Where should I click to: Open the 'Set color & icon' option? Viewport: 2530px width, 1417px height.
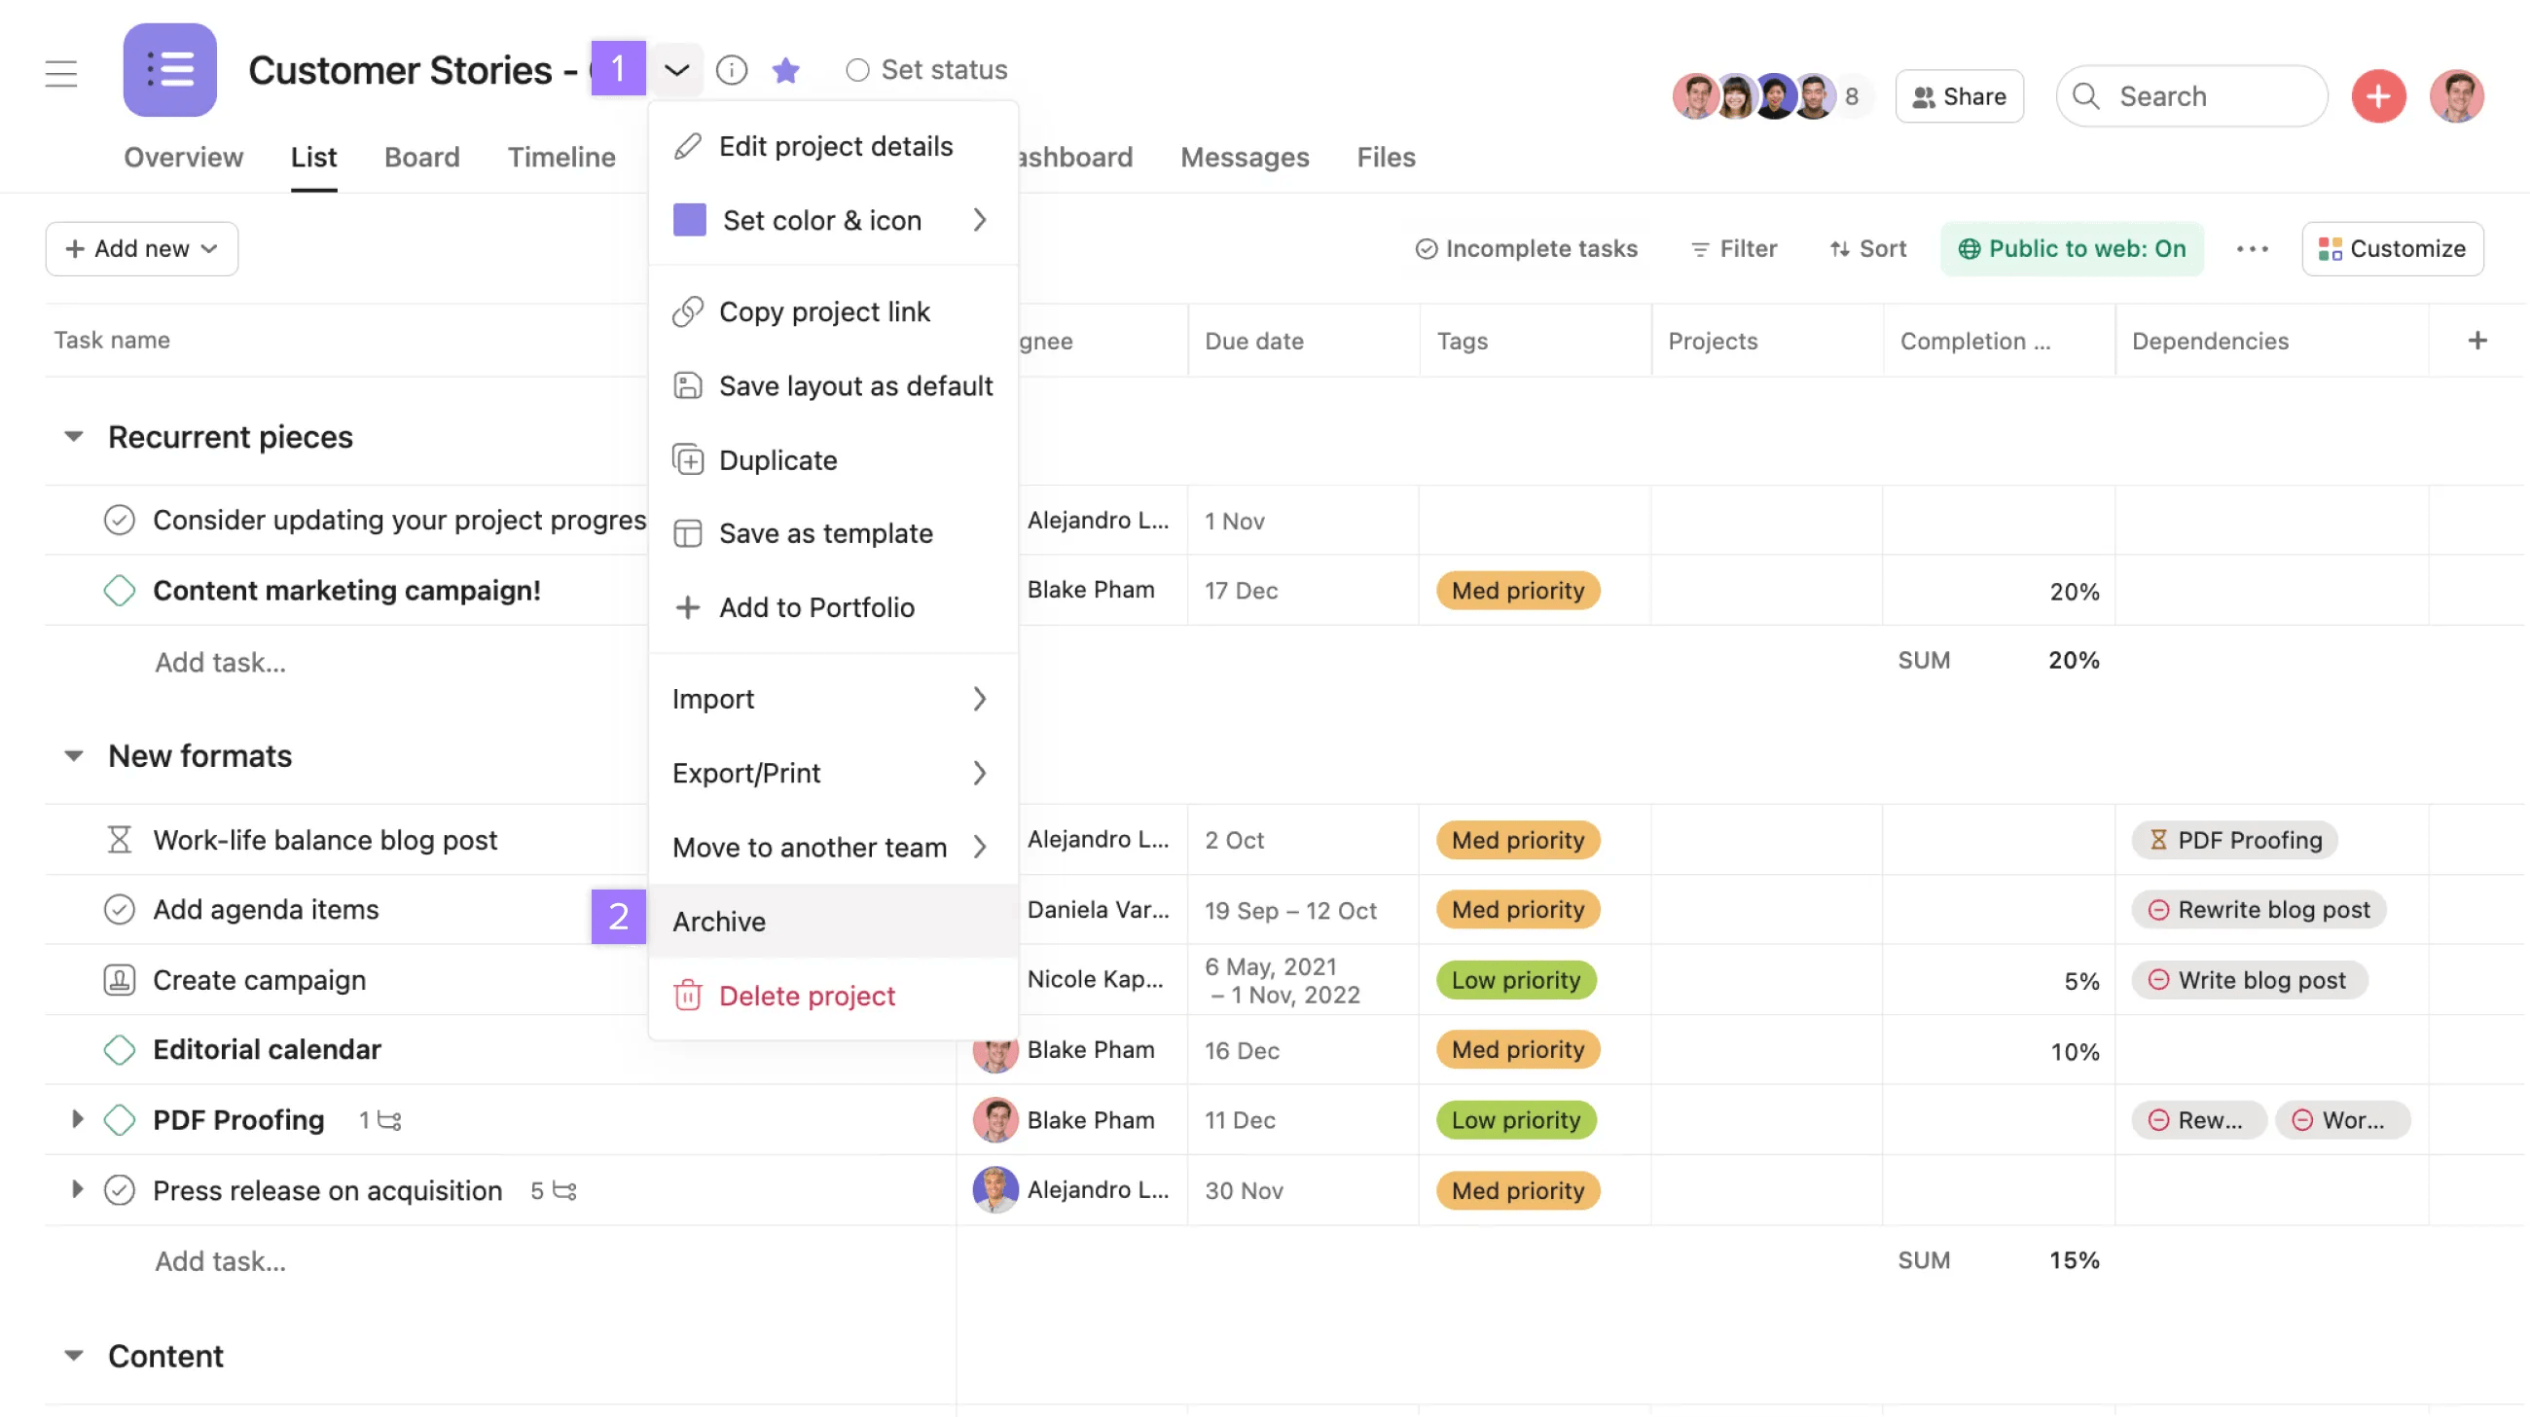point(821,220)
